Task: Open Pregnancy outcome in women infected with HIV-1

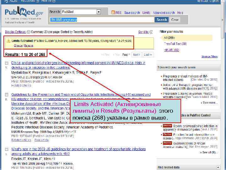Action: pyautogui.click(x=187, y=95)
